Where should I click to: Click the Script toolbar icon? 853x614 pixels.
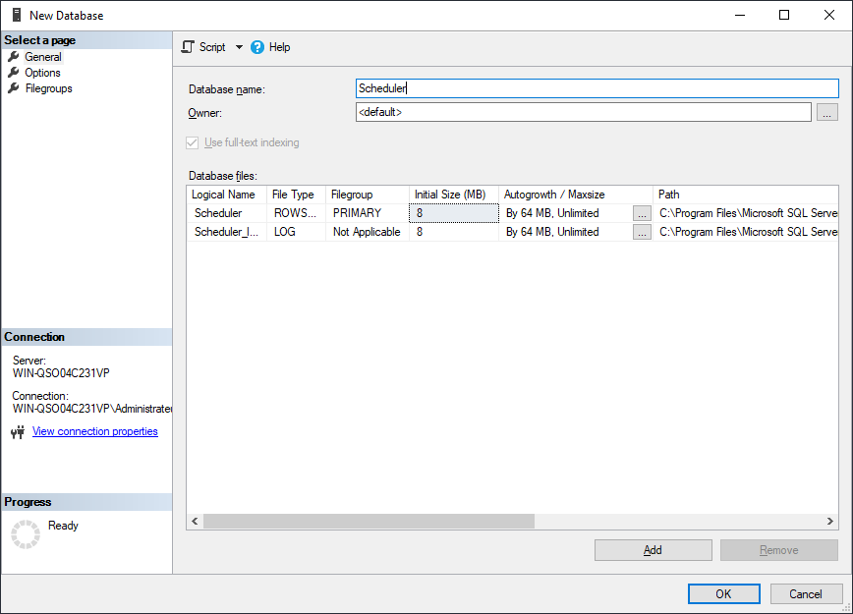click(189, 47)
